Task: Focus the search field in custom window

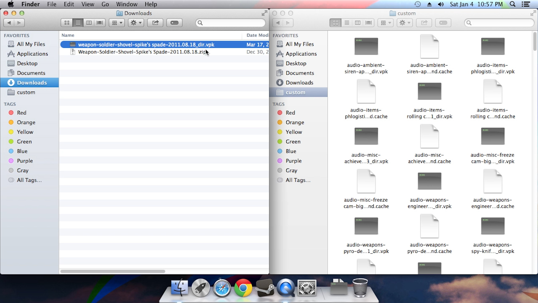Action: point(499,23)
